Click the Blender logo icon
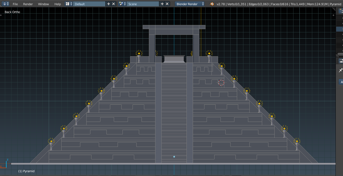 [212, 4]
